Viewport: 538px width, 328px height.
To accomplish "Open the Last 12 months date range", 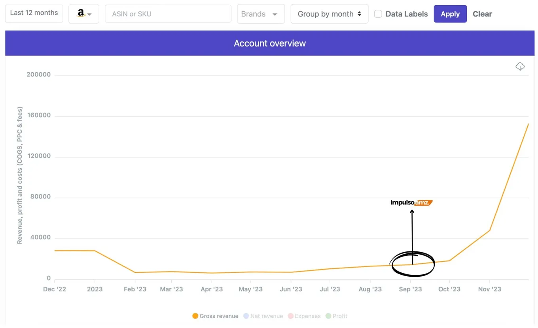I will (34, 13).
